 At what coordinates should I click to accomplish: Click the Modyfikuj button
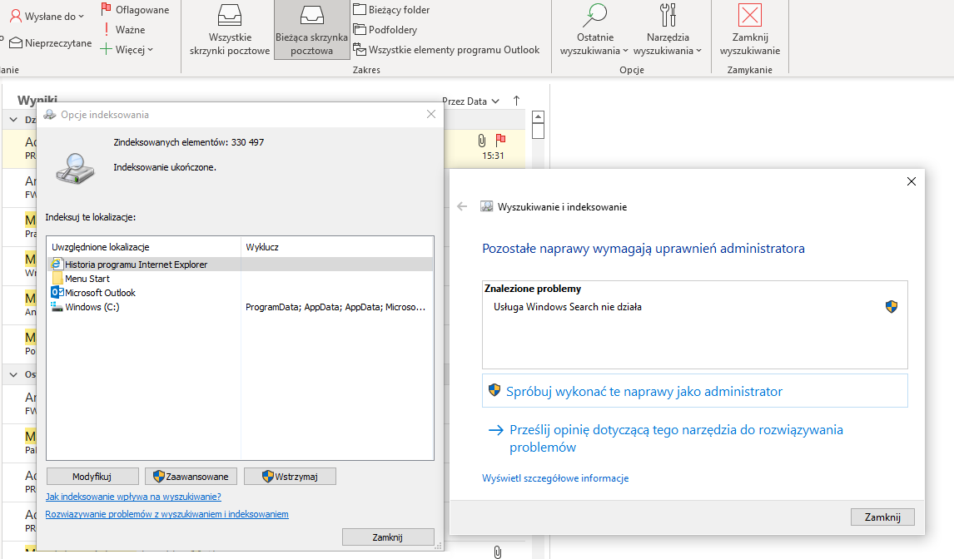(92, 477)
